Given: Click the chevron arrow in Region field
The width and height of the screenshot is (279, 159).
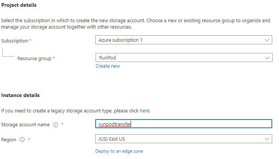Looking at the screenshot, I should [267, 139].
